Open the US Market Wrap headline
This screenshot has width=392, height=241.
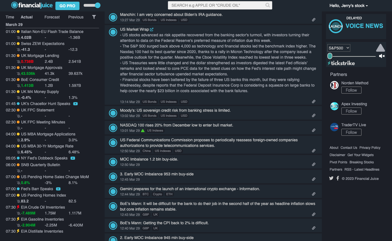[134, 29]
